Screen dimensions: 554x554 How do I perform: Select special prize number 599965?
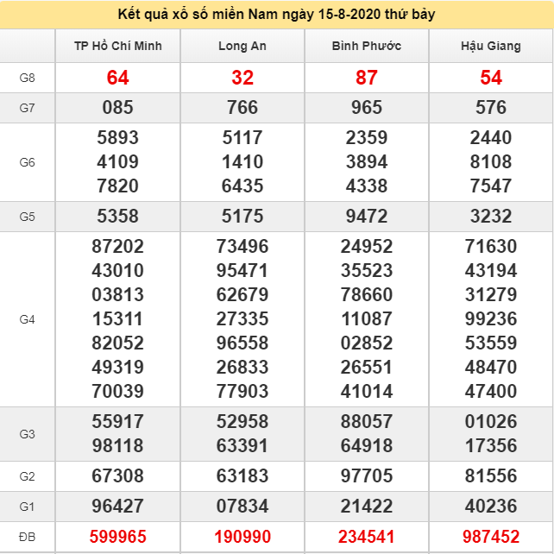118,537
